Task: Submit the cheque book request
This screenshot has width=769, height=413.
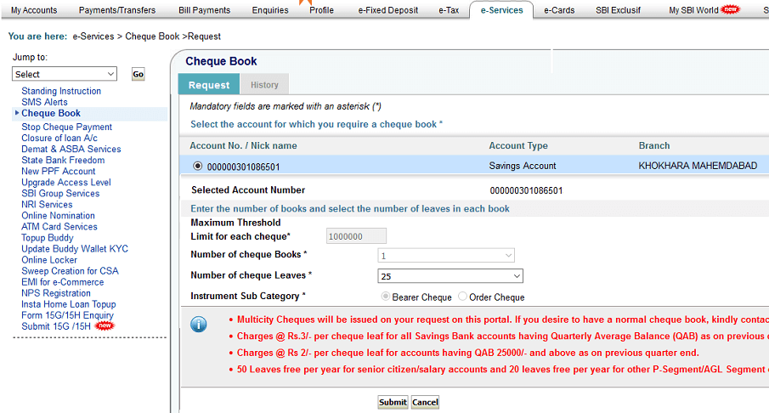Action: 393,402
